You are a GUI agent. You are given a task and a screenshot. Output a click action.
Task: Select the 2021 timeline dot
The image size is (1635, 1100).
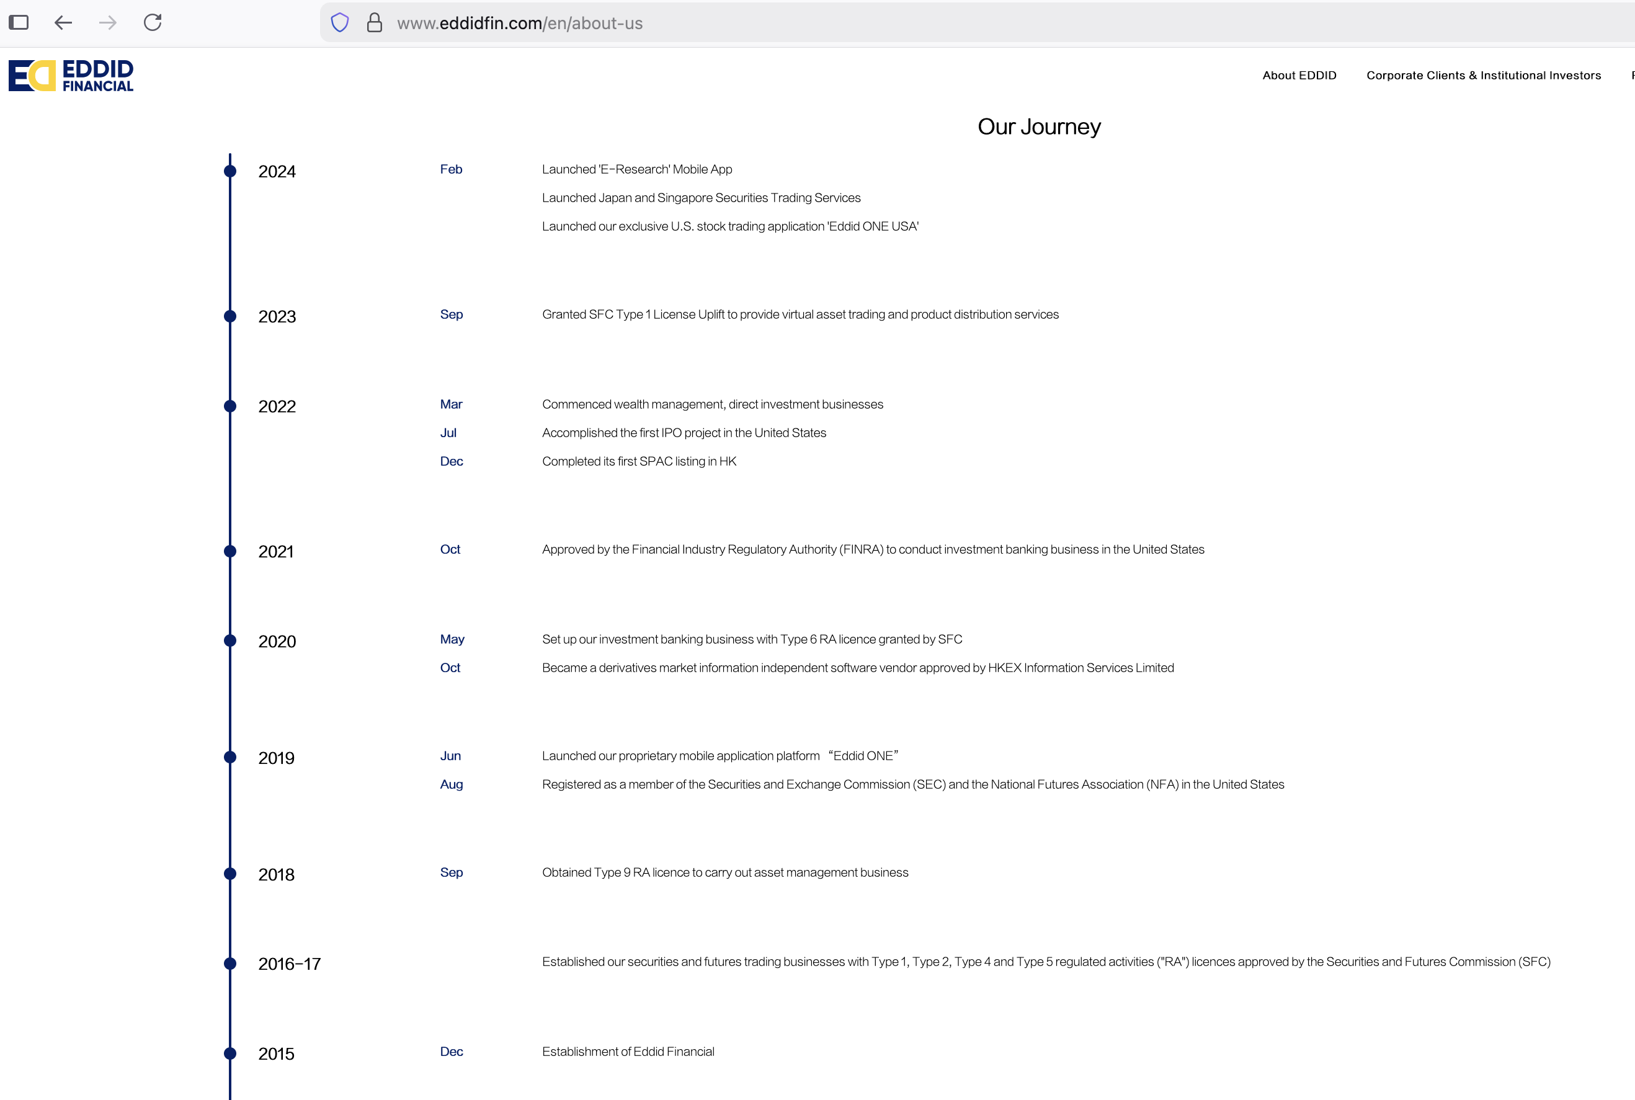click(x=230, y=551)
